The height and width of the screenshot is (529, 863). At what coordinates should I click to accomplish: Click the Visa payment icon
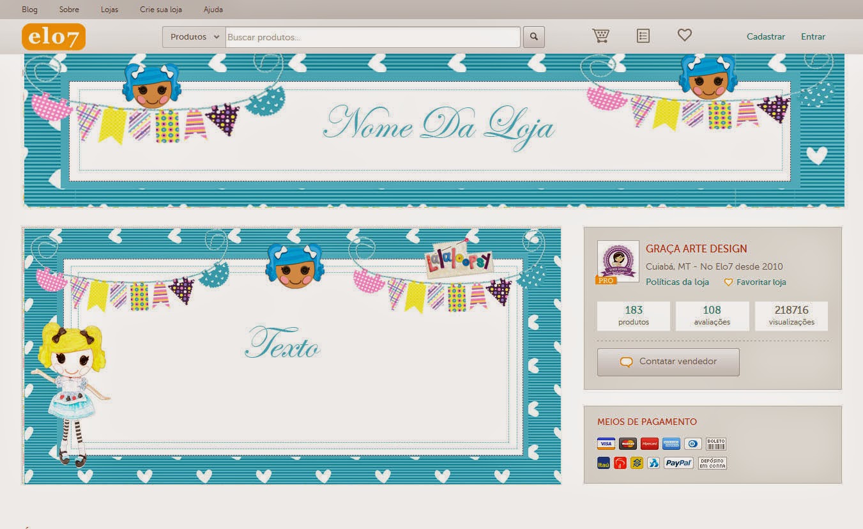click(606, 443)
